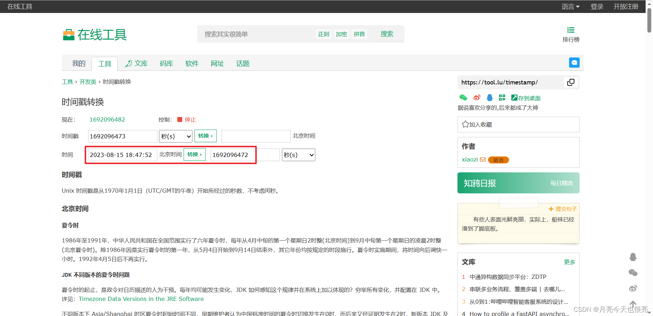Select the 正则 search option
653x316 pixels.
click(x=323, y=34)
